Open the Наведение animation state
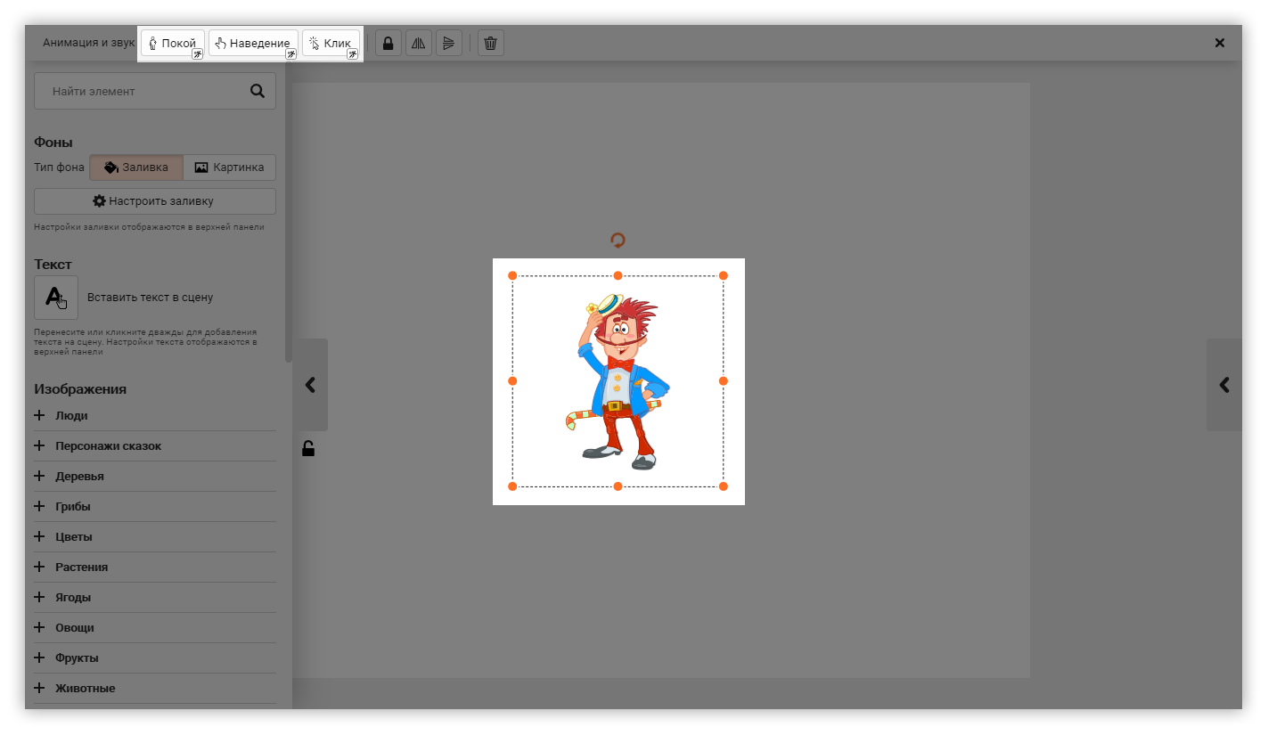The height and width of the screenshot is (735, 1268). click(x=252, y=43)
